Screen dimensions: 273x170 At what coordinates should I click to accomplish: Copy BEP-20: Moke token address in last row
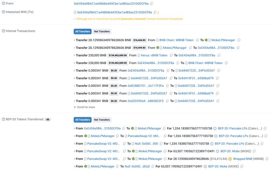tap(242, 166)
